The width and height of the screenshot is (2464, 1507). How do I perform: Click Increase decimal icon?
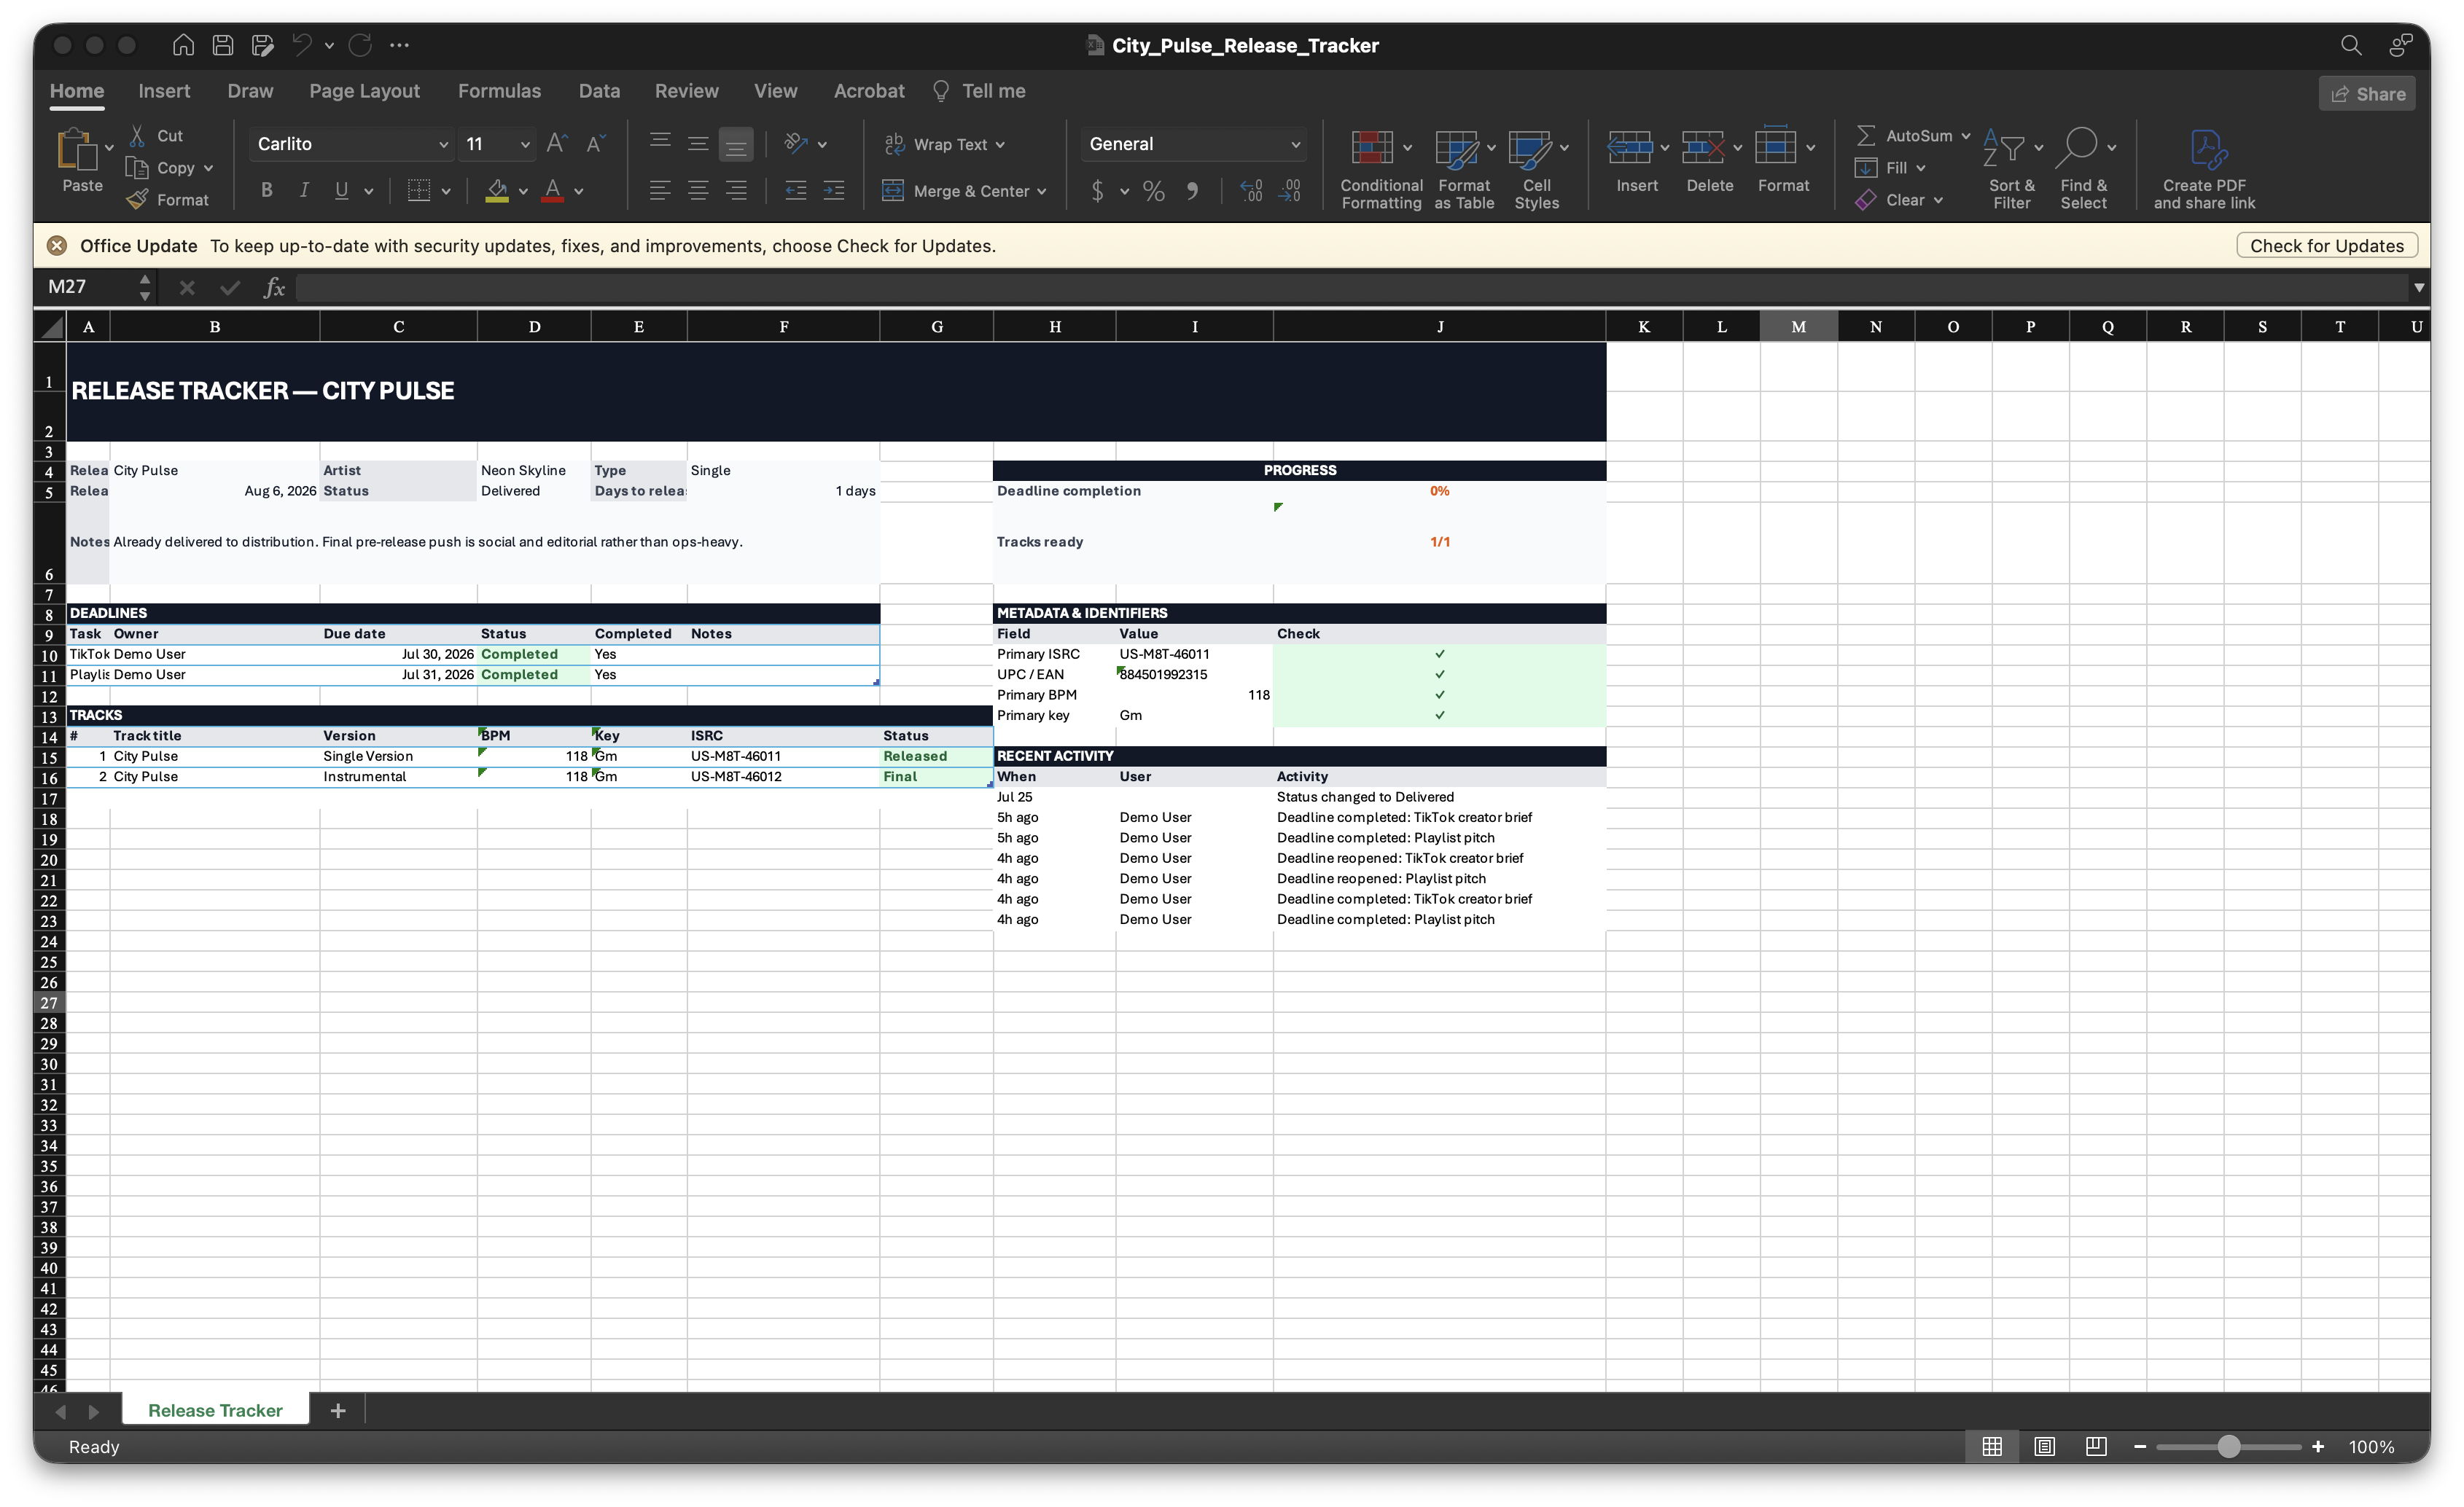(x=1251, y=191)
